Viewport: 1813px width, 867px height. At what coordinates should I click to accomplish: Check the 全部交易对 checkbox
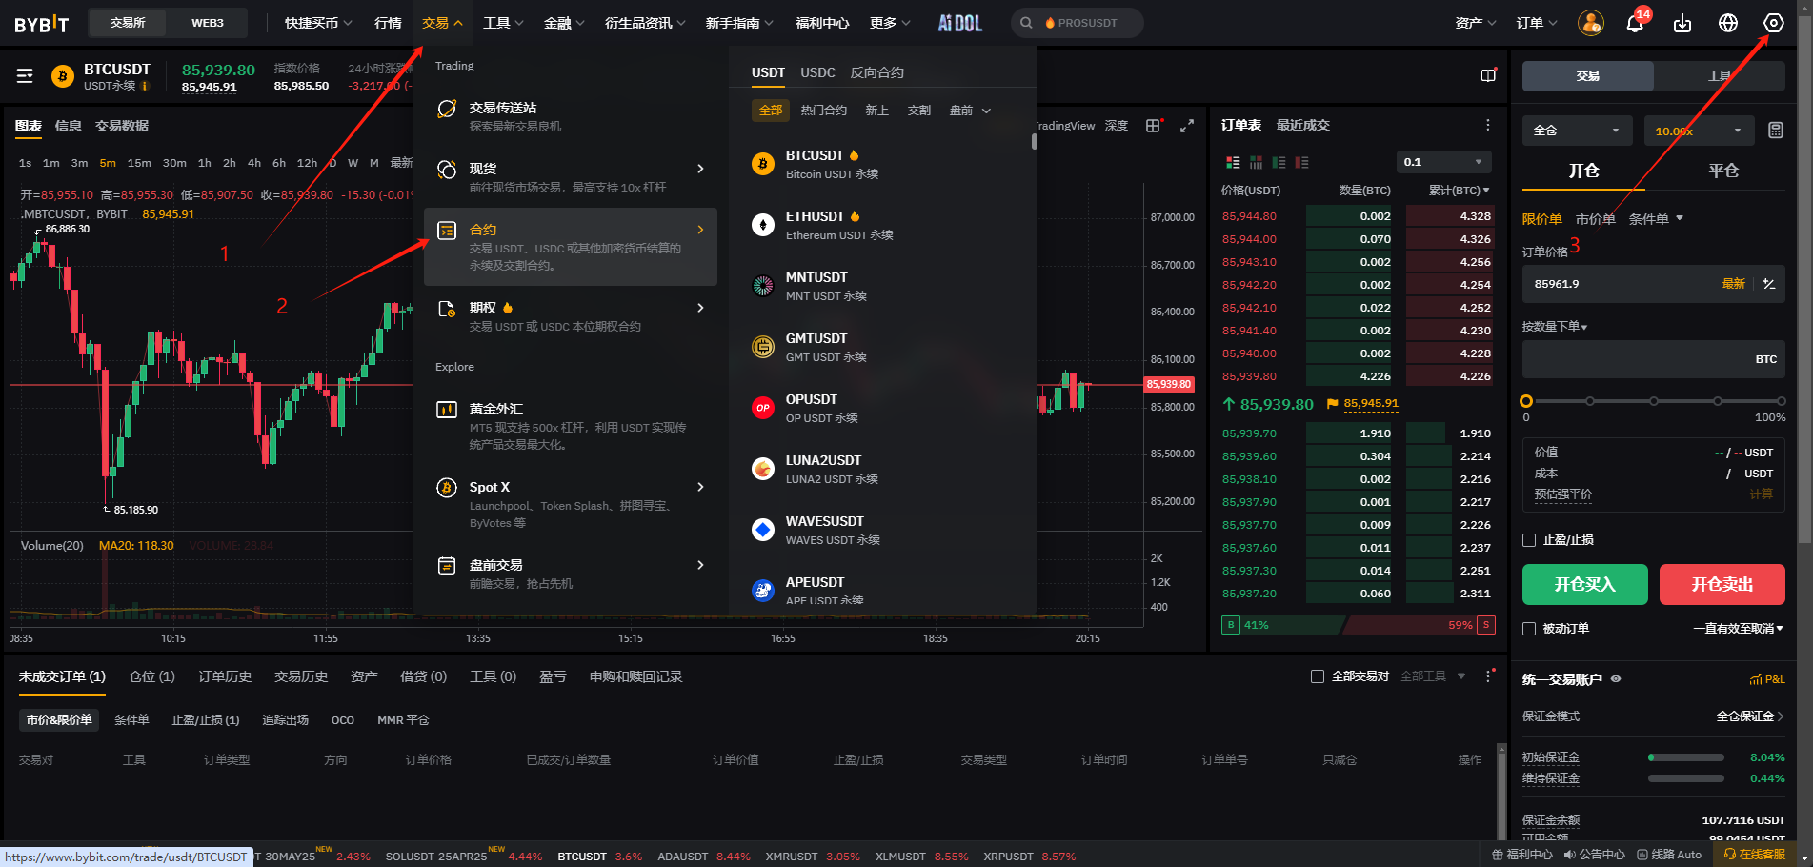1318,676
